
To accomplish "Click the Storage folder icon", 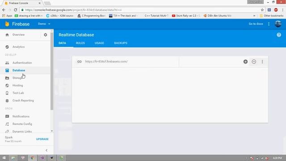I will pos(7,78).
